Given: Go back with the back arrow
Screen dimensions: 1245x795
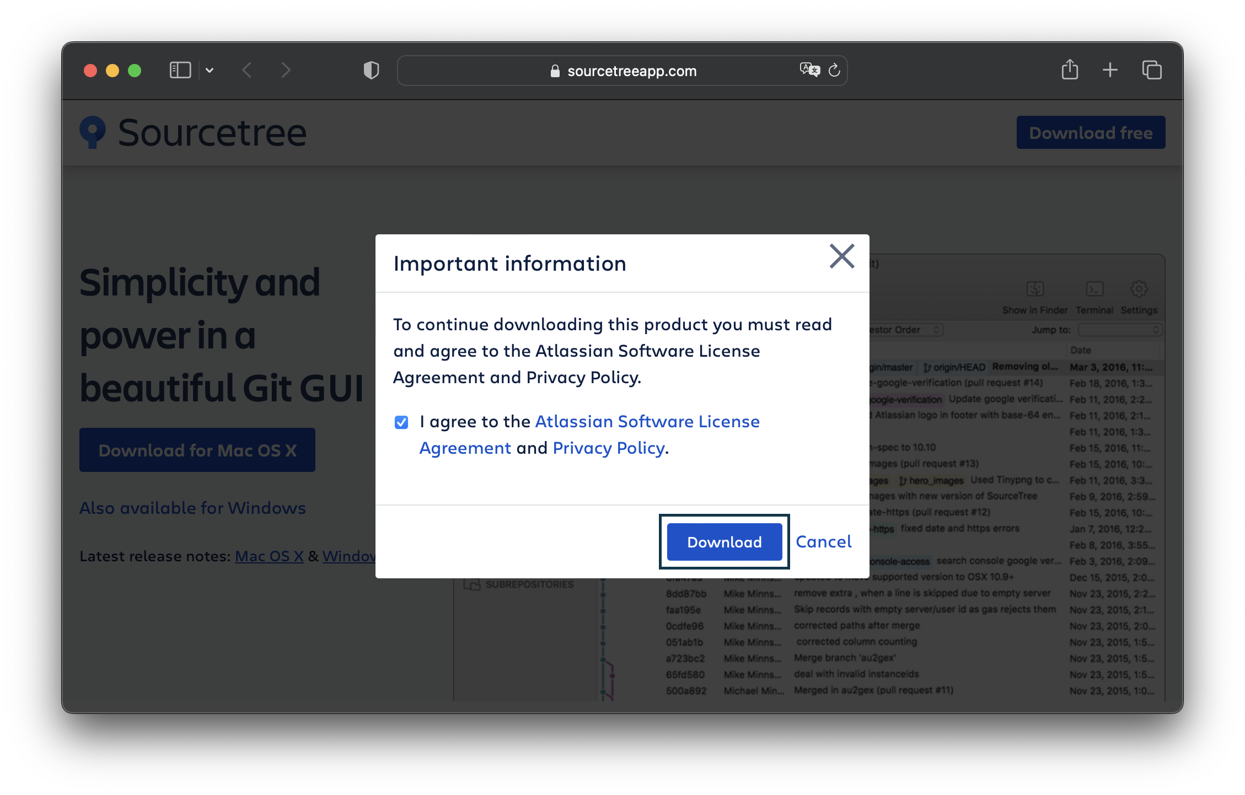Looking at the screenshot, I should click(x=248, y=71).
